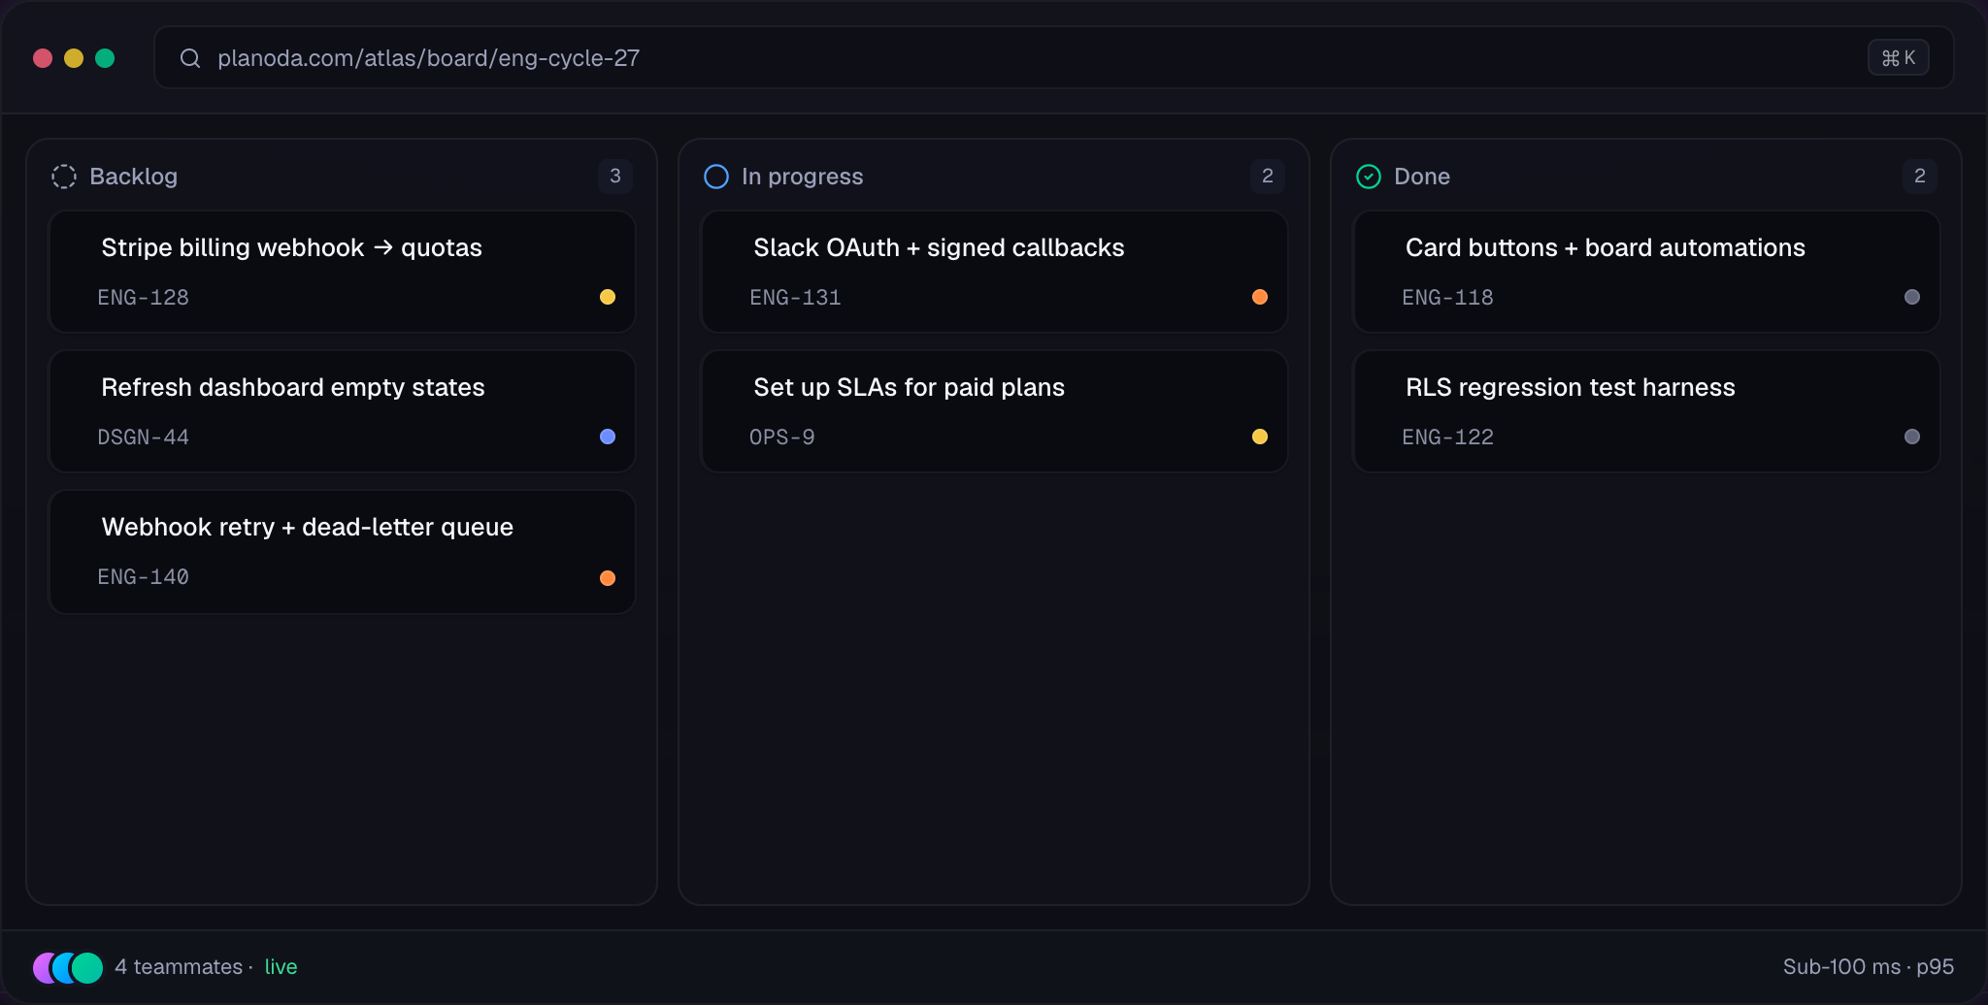Click the gray dot on ENG-118
This screenshot has height=1005, width=1988.
click(1912, 297)
